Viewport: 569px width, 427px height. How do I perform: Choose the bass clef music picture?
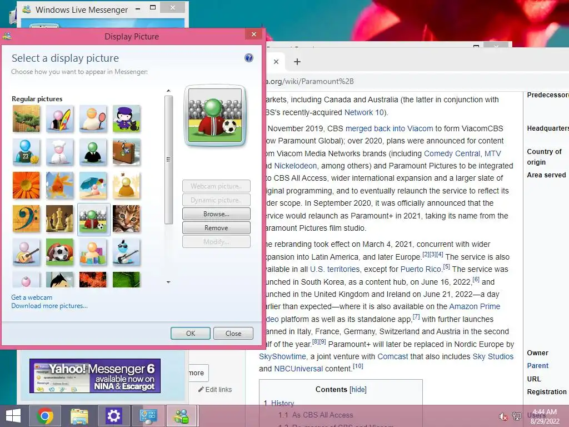click(x=26, y=219)
